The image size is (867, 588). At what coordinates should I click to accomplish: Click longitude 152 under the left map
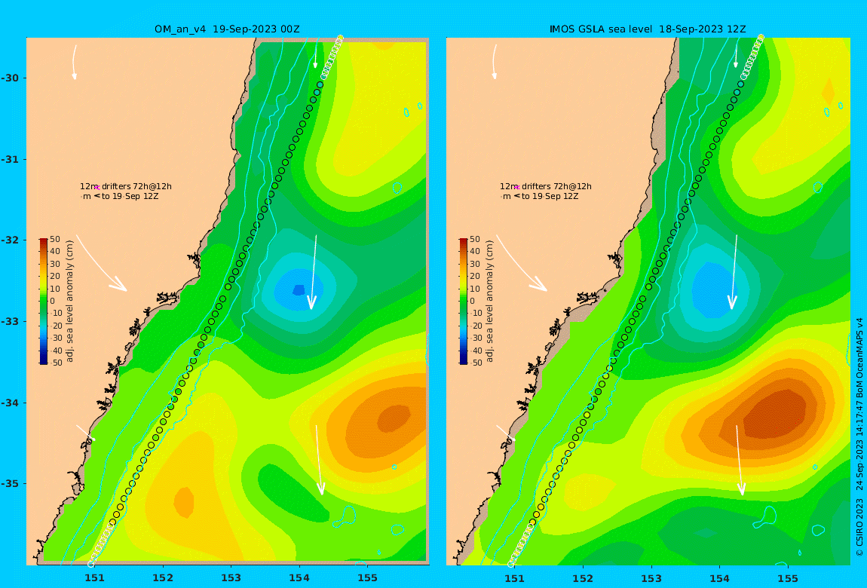click(163, 578)
